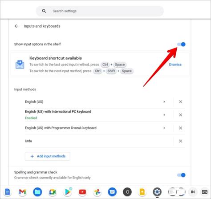The image size is (211, 199).
Task: Remove the International PC keyboard input
Action: (x=180, y=115)
